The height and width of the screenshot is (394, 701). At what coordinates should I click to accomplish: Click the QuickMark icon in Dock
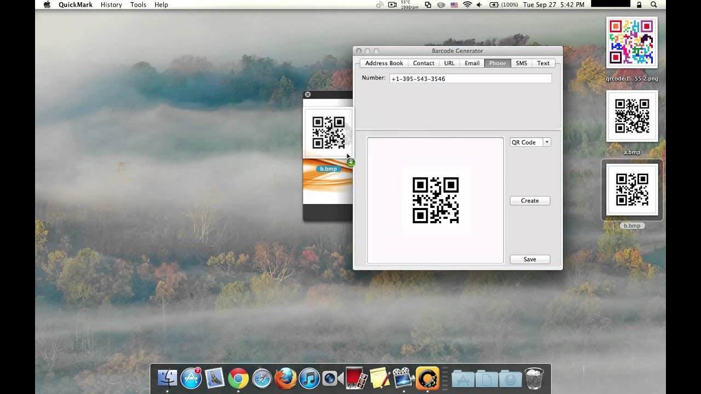(427, 378)
